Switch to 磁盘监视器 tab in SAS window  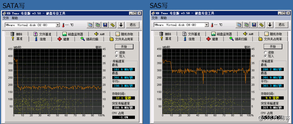[x=222, y=34]
